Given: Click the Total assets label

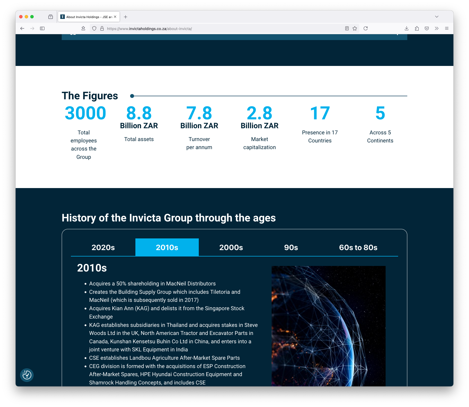Looking at the screenshot, I should tap(139, 139).
